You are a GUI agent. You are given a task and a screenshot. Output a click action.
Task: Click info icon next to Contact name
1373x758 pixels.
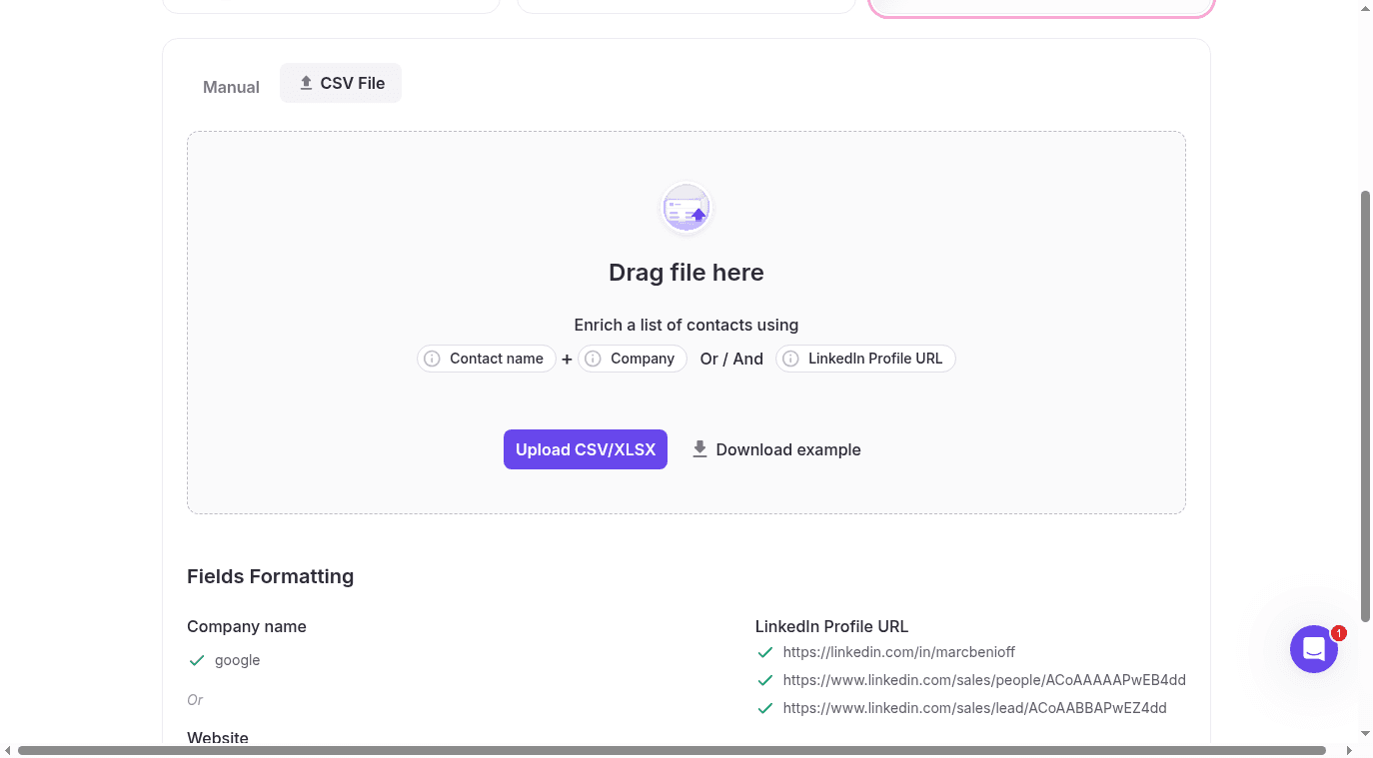[x=432, y=359]
